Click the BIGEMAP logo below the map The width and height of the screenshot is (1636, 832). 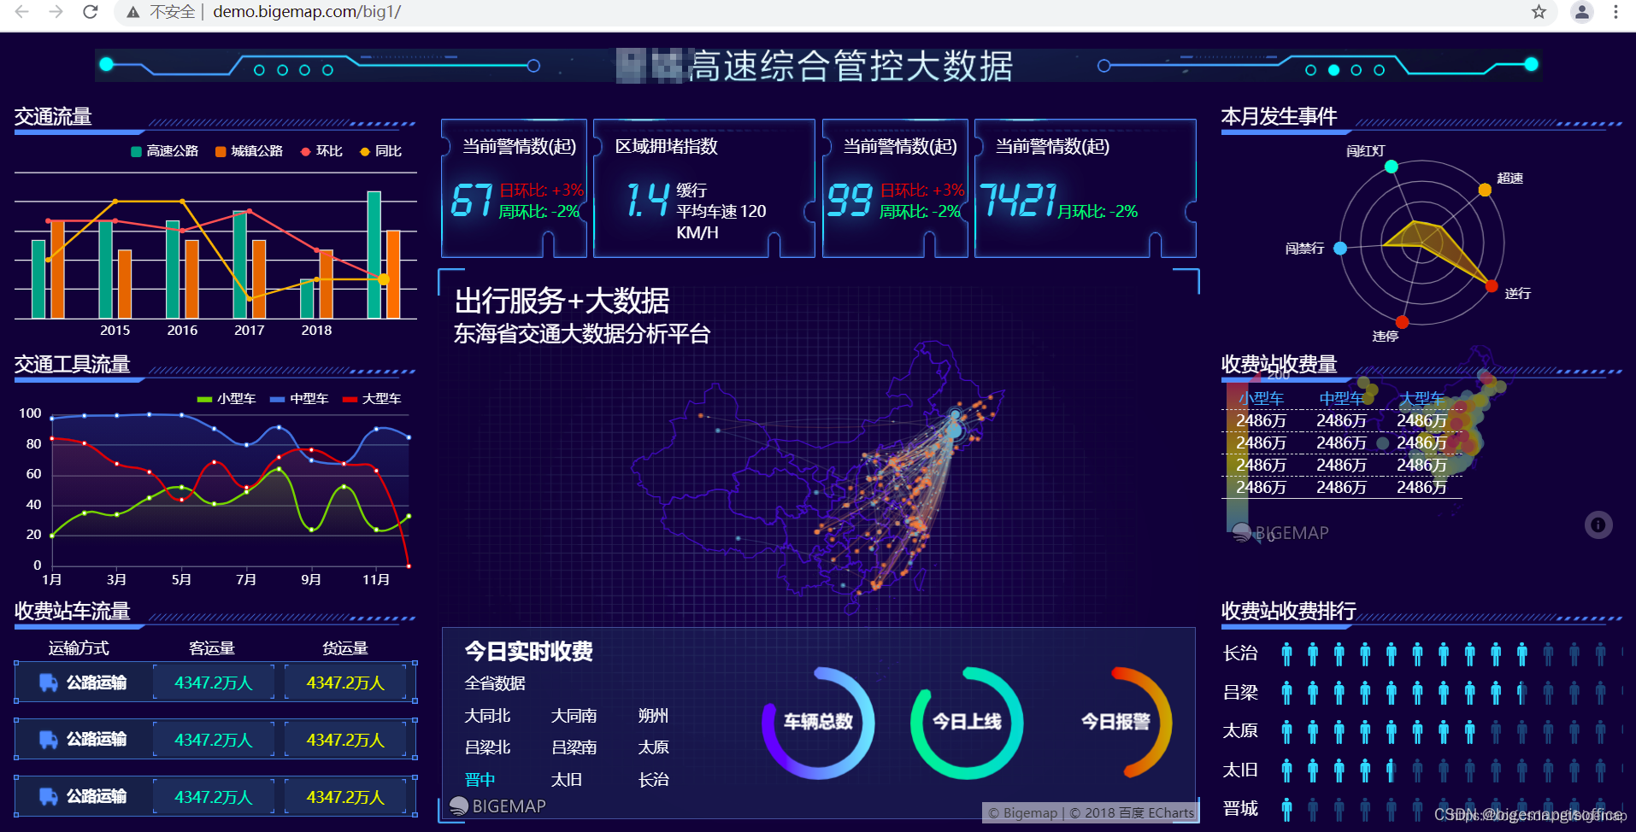497,806
